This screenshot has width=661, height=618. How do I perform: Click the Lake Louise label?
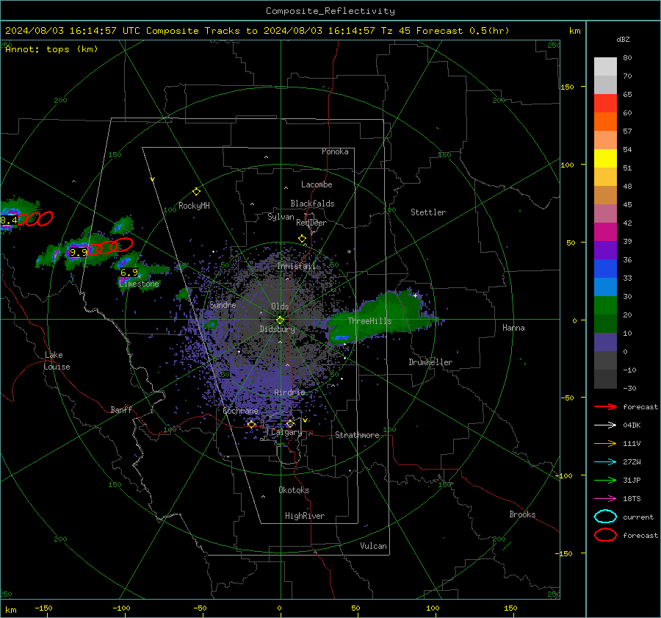[57, 361]
